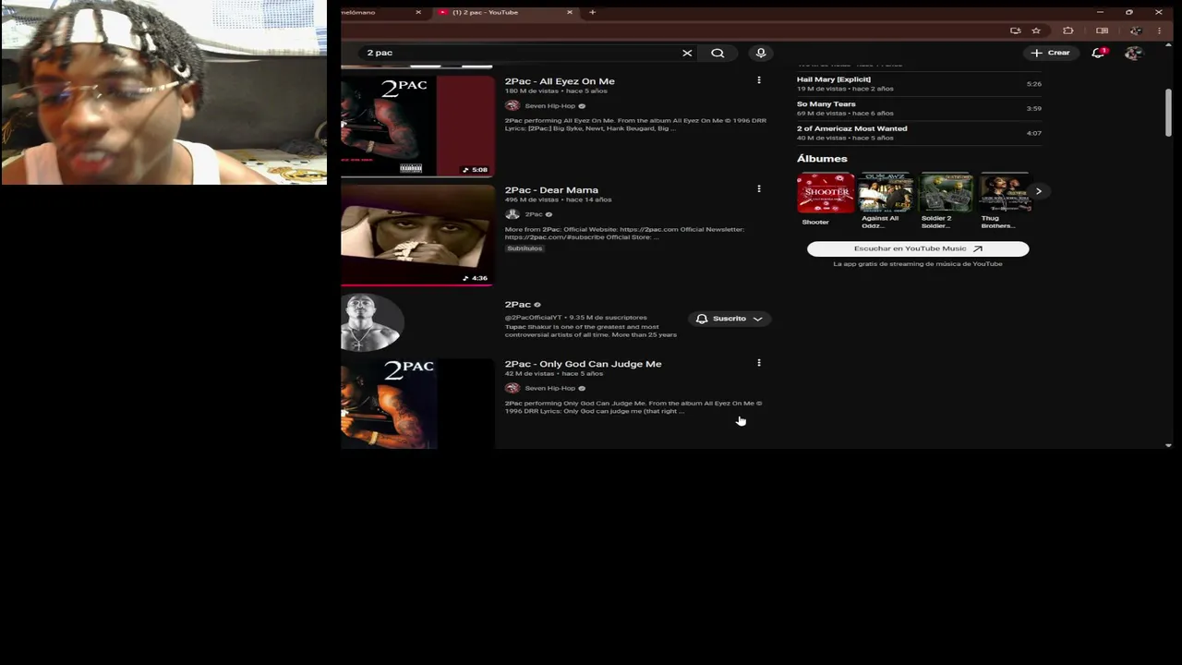Open 2Pac channel avatar under Dear Mama
Screen dimensions: 1182x665
pos(513,214)
